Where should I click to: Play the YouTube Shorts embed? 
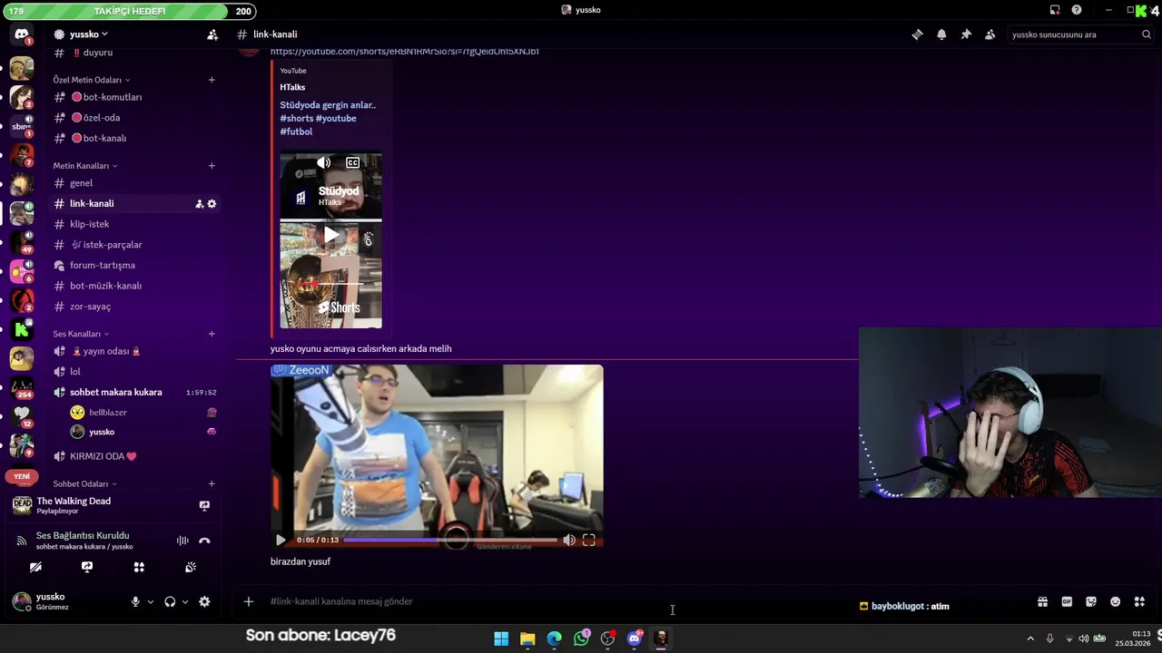click(x=331, y=236)
